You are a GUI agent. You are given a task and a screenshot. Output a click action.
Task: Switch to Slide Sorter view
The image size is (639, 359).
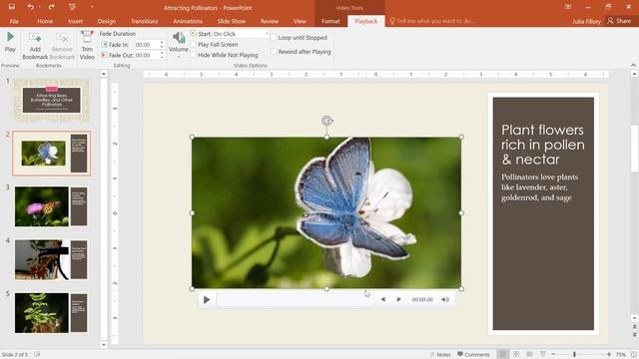point(516,355)
